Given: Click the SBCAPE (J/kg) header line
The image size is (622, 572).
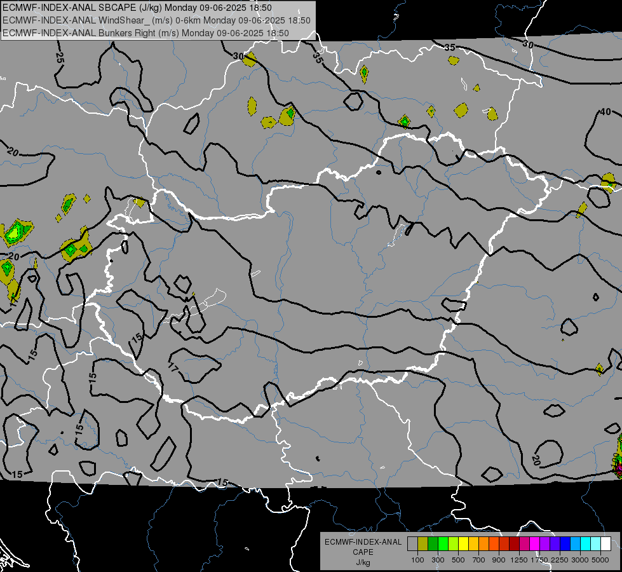Looking at the screenshot, I should [137, 8].
